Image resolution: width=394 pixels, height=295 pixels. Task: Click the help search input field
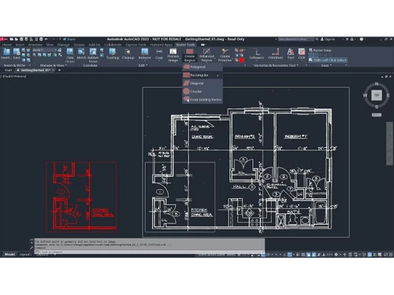(x=296, y=39)
